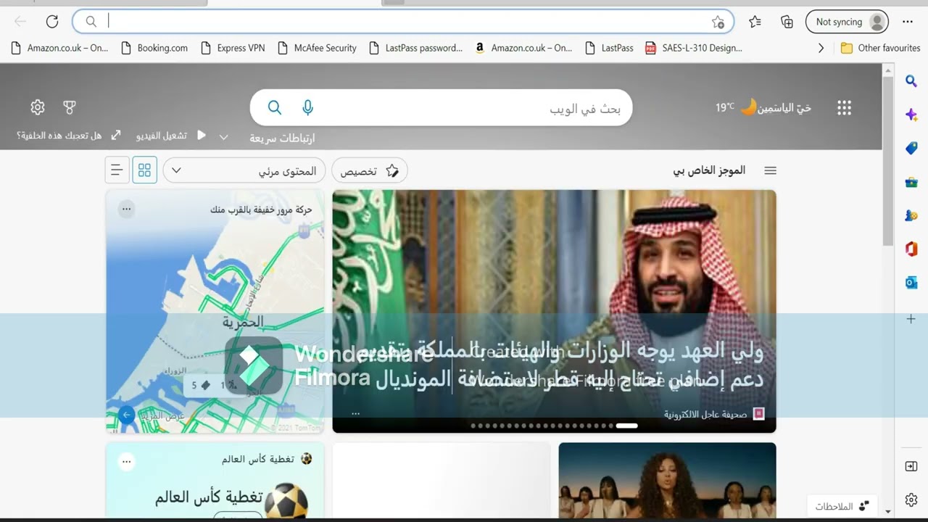
Task: Click the scrollbar up arrow
Action: [x=888, y=70]
